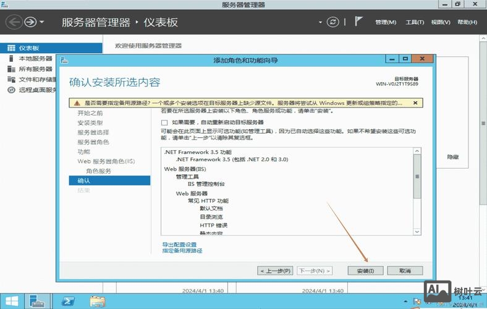Enable 如果需要，自动重新启动目标服务器 checkbox
Viewport: 487px width, 309px height.
coord(164,122)
